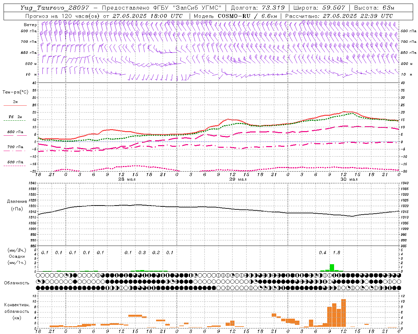Screen dimensions: 418x334
Task: Click the 'Td 2м' dew point legend entry
Action: tap(15, 117)
